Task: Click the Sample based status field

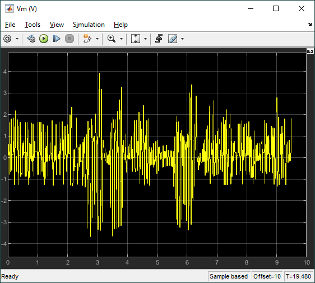Action: tap(229, 276)
